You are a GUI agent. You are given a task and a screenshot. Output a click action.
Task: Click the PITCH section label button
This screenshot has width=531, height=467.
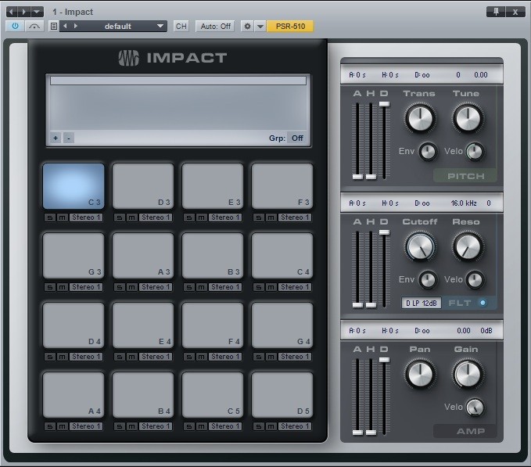(x=465, y=176)
